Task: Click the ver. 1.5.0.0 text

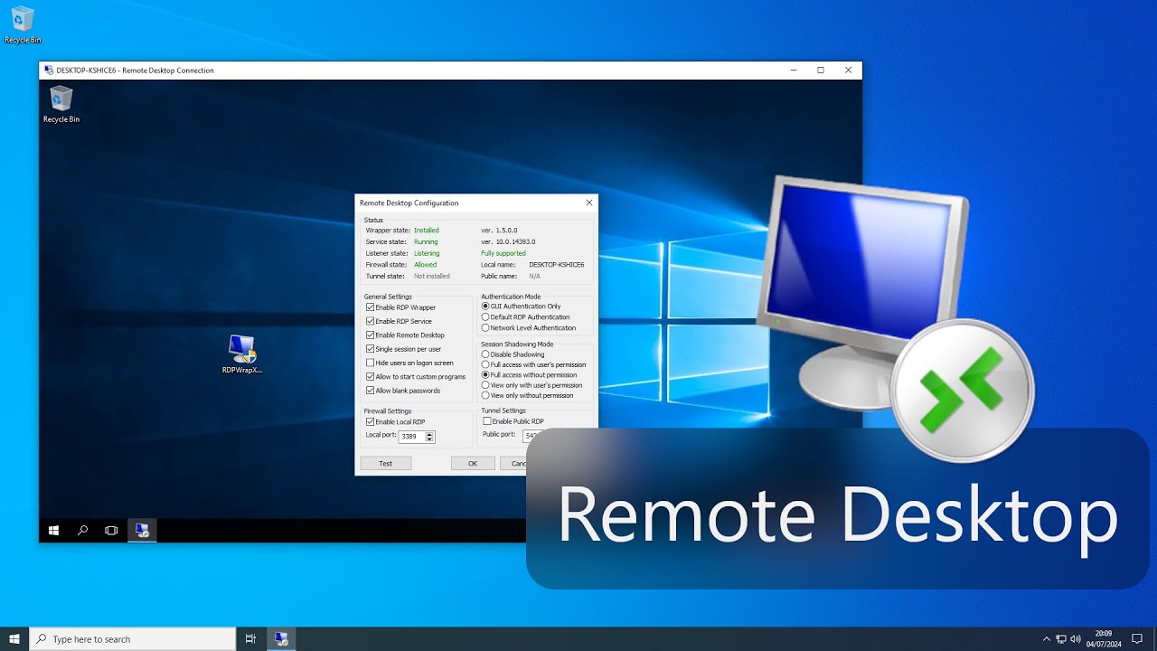Action: coord(498,231)
